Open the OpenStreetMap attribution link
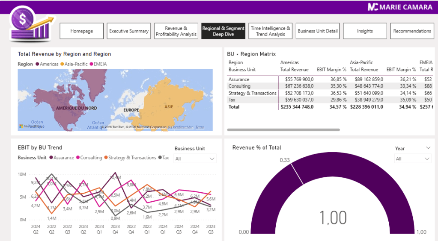 182,127
